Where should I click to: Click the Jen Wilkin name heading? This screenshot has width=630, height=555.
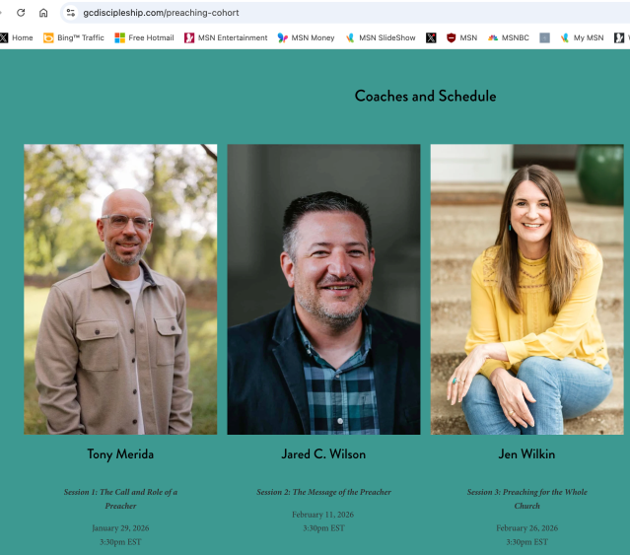tap(526, 454)
